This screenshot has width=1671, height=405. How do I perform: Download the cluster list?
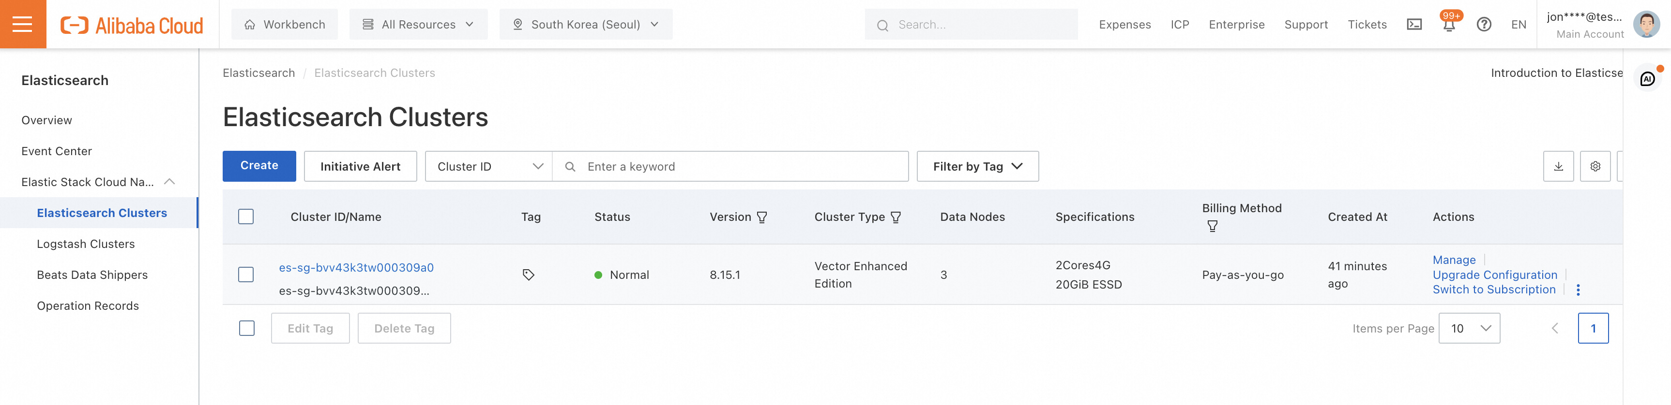point(1558,167)
